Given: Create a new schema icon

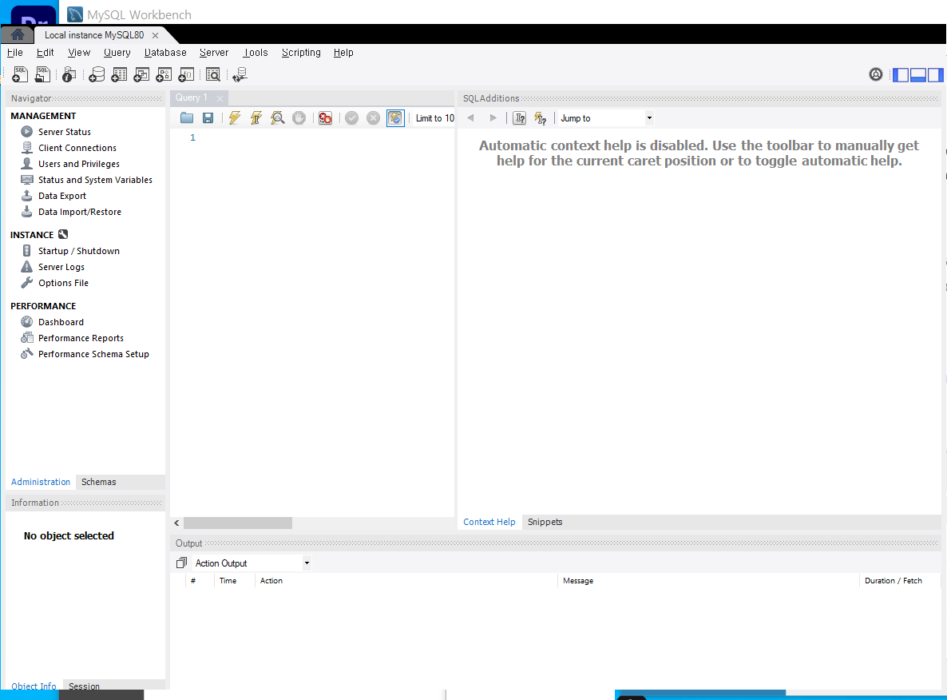Looking at the screenshot, I should click(97, 74).
